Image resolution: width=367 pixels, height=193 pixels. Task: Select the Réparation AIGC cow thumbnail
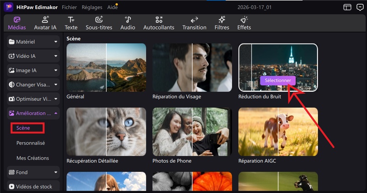click(x=278, y=132)
